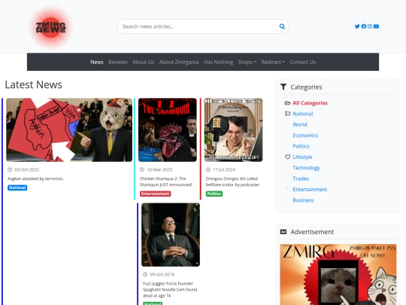
Task: Click headline Fuzz Juggler Force founder
Action: tap(170, 289)
